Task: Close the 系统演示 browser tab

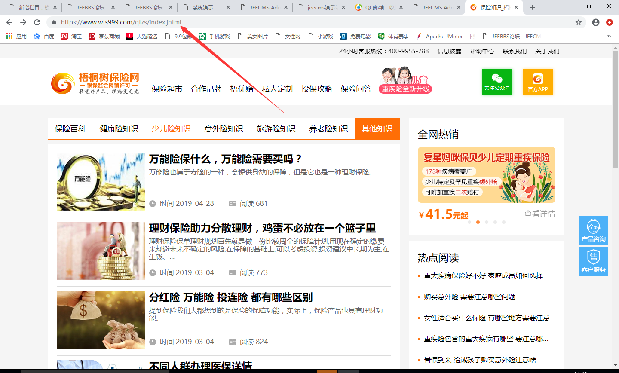Action: tap(228, 7)
